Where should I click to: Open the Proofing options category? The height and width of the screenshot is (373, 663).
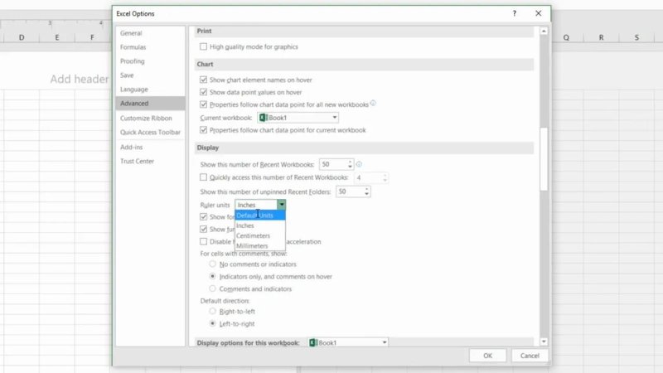click(150, 61)
